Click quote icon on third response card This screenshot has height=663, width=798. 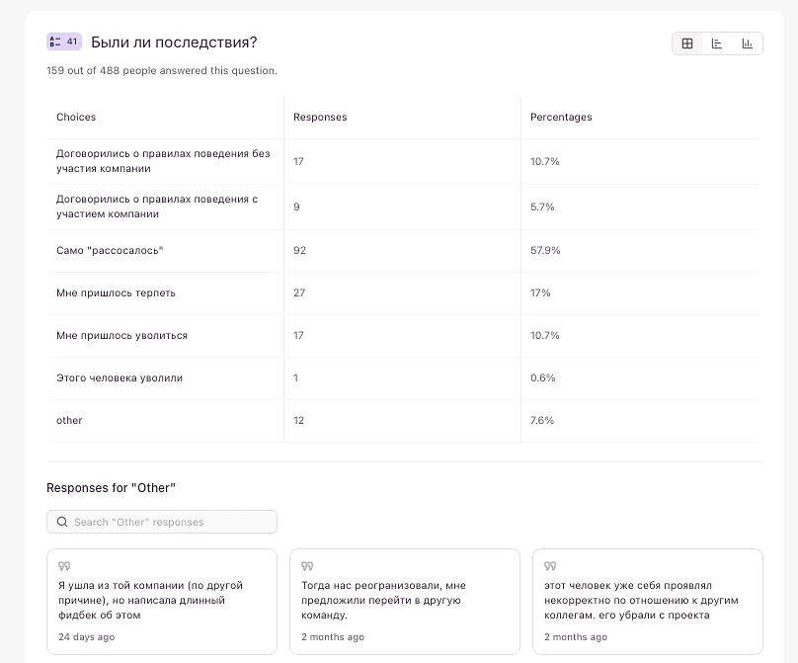pos(550,566)
